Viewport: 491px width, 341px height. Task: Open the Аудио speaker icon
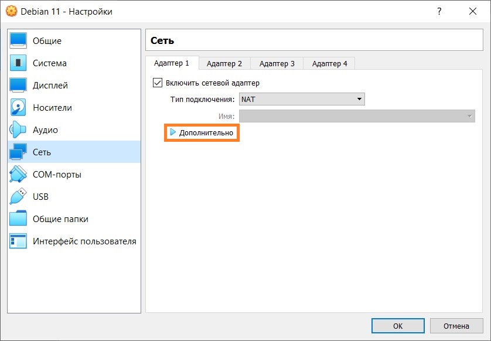(18, 130)
